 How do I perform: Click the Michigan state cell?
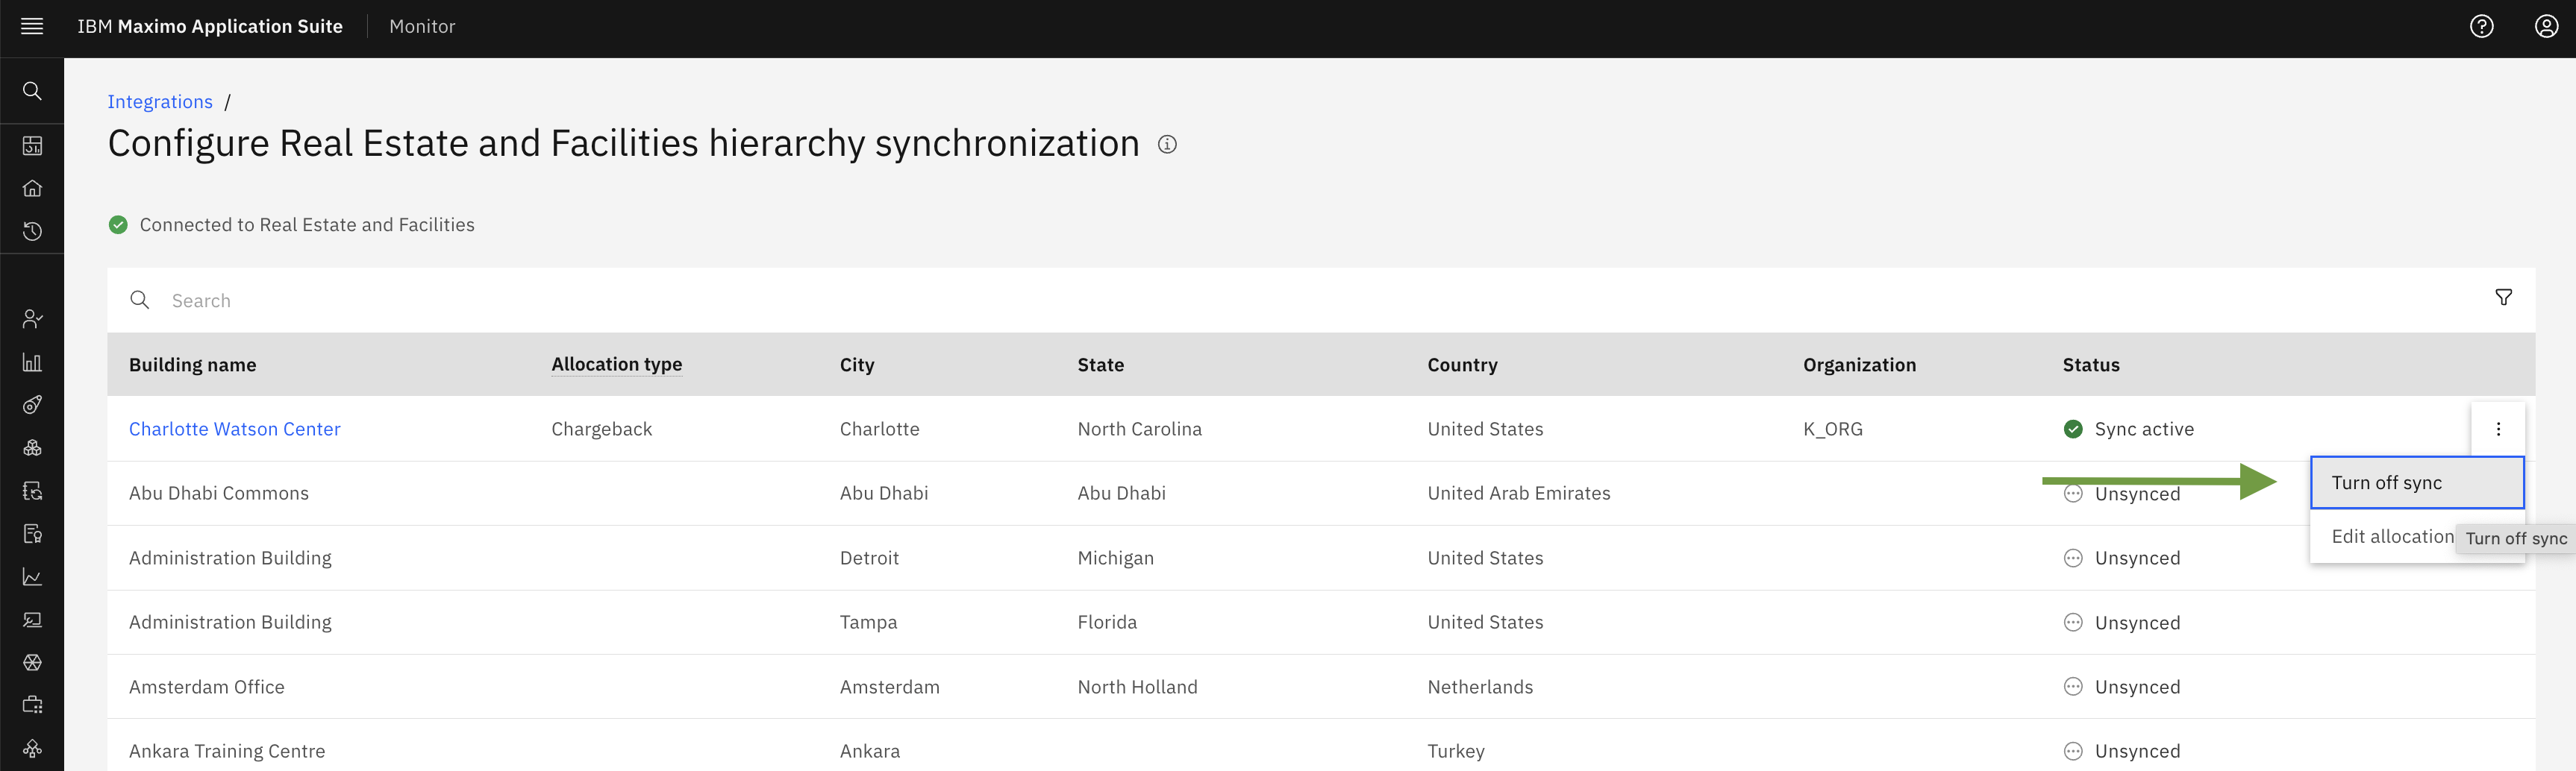tap(1116, 558)
